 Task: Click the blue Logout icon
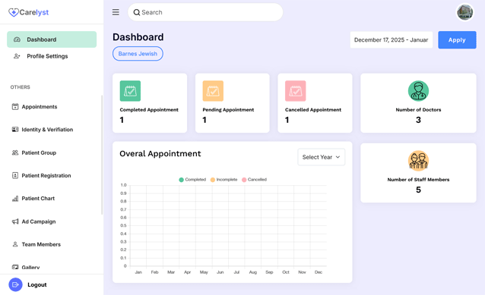15,284
